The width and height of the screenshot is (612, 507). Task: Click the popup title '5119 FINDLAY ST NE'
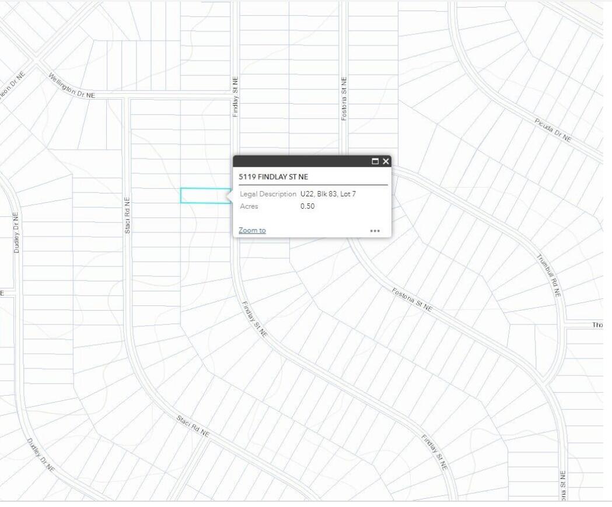pyautogui.click(x=274, y=177)
